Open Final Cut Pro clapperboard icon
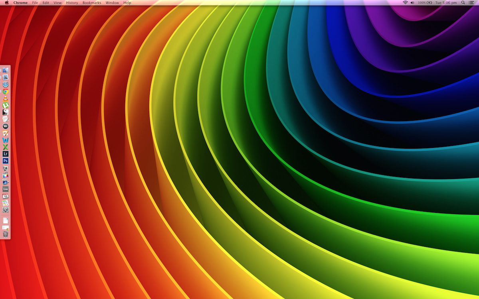Viewport: 479px width, 299px height. (6, 175)
